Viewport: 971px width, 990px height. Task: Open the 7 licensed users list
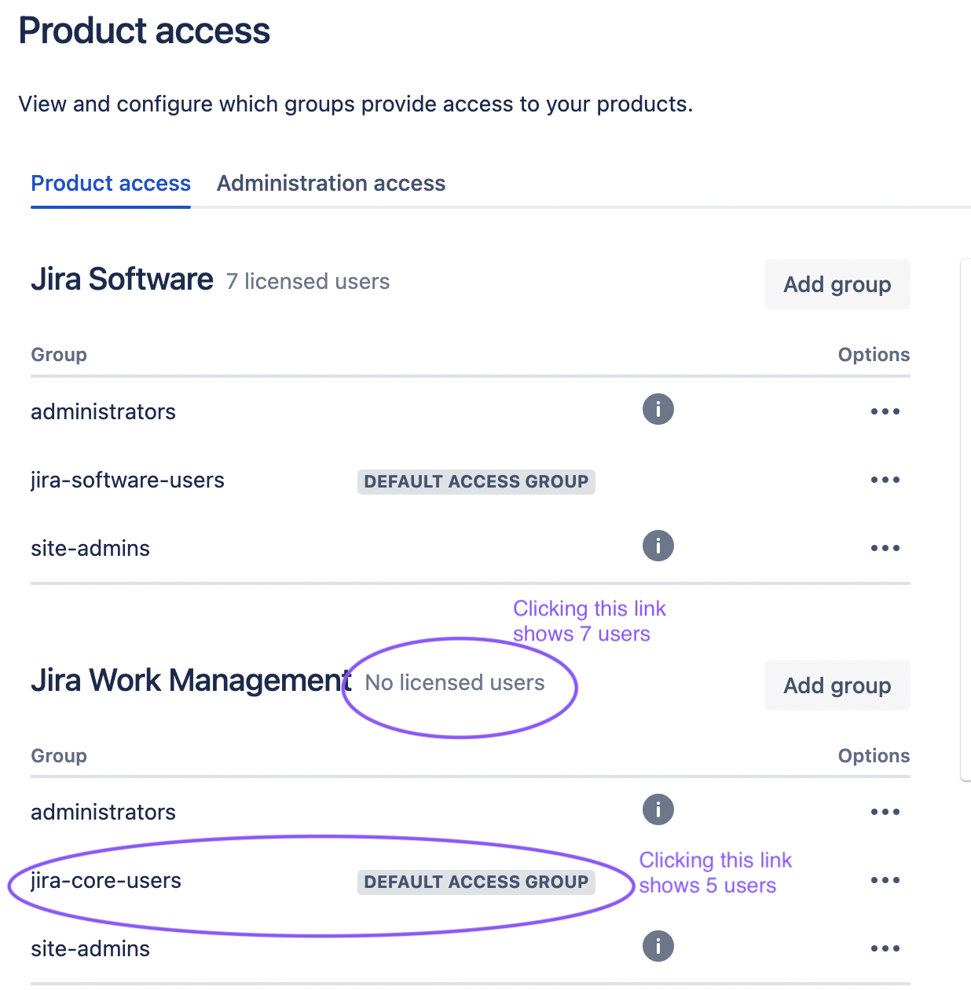(307, 281)
